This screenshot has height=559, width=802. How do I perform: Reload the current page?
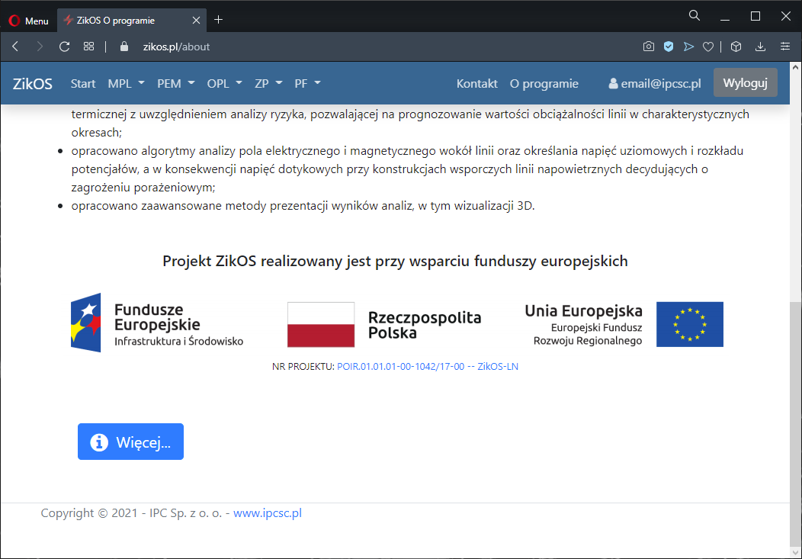(x=65, y=47)
